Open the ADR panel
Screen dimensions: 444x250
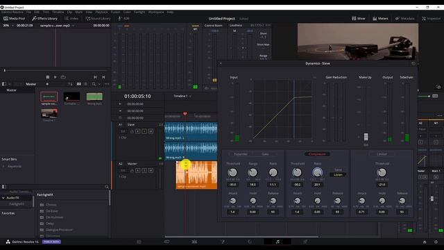coord(123,19)
